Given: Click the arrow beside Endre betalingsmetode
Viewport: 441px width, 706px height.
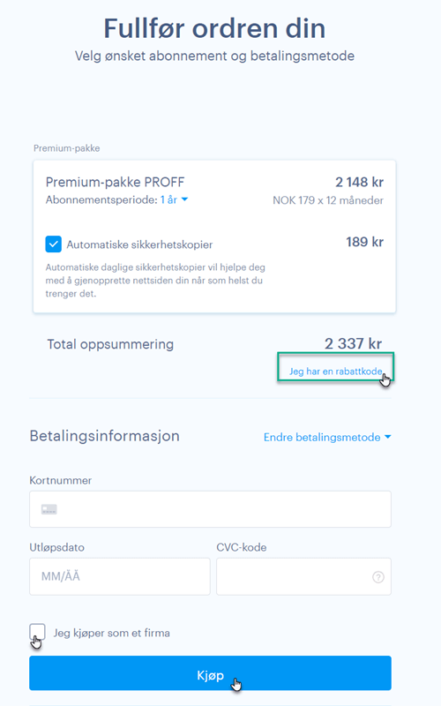Looking at the screenshot, I should point(388,437).
